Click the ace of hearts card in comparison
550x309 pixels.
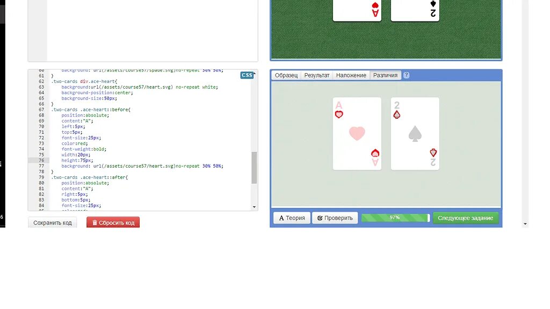click(357, 134)
